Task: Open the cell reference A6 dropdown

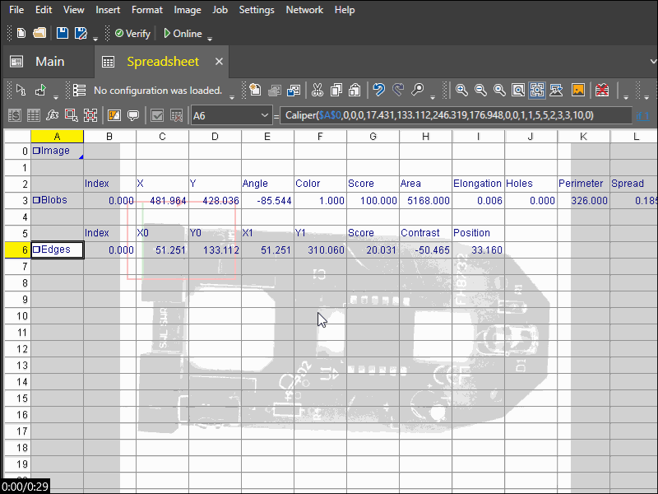Action: point(264,115)
